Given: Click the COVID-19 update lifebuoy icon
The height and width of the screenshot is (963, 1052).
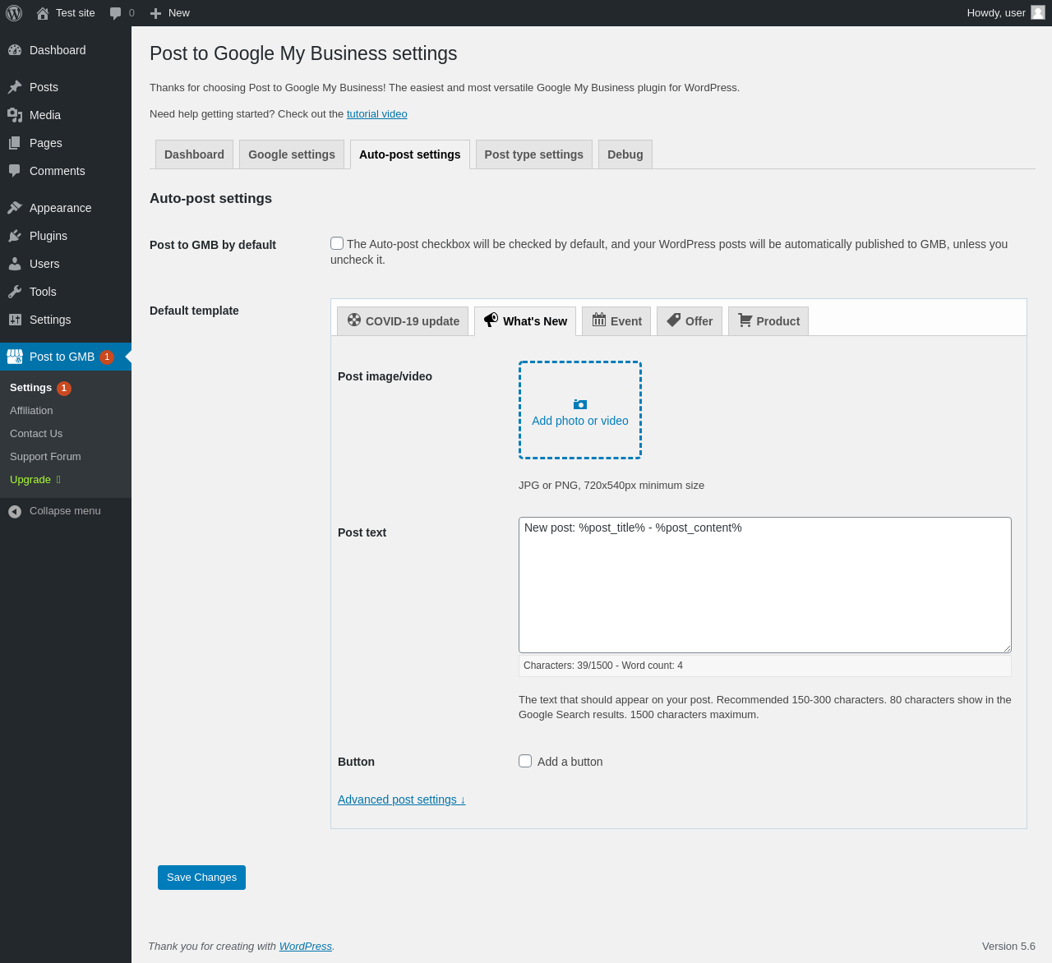Looking at the screenshot, I should [354, 320].
